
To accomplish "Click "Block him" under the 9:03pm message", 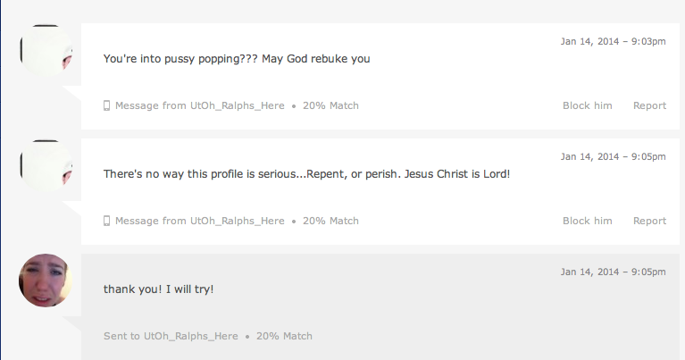I will pyautogui.click(x=587, y=105).
